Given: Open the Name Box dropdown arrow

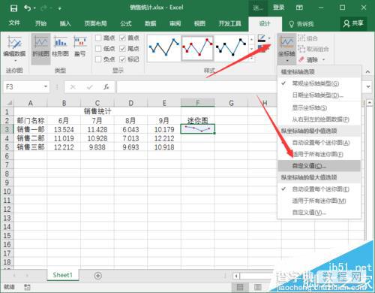Looking at the screenshot, I should [46, 86].
